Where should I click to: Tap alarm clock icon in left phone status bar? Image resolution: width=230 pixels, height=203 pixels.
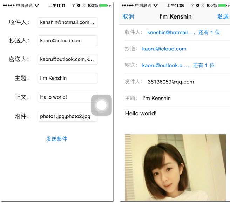click(x=79, y=5)
